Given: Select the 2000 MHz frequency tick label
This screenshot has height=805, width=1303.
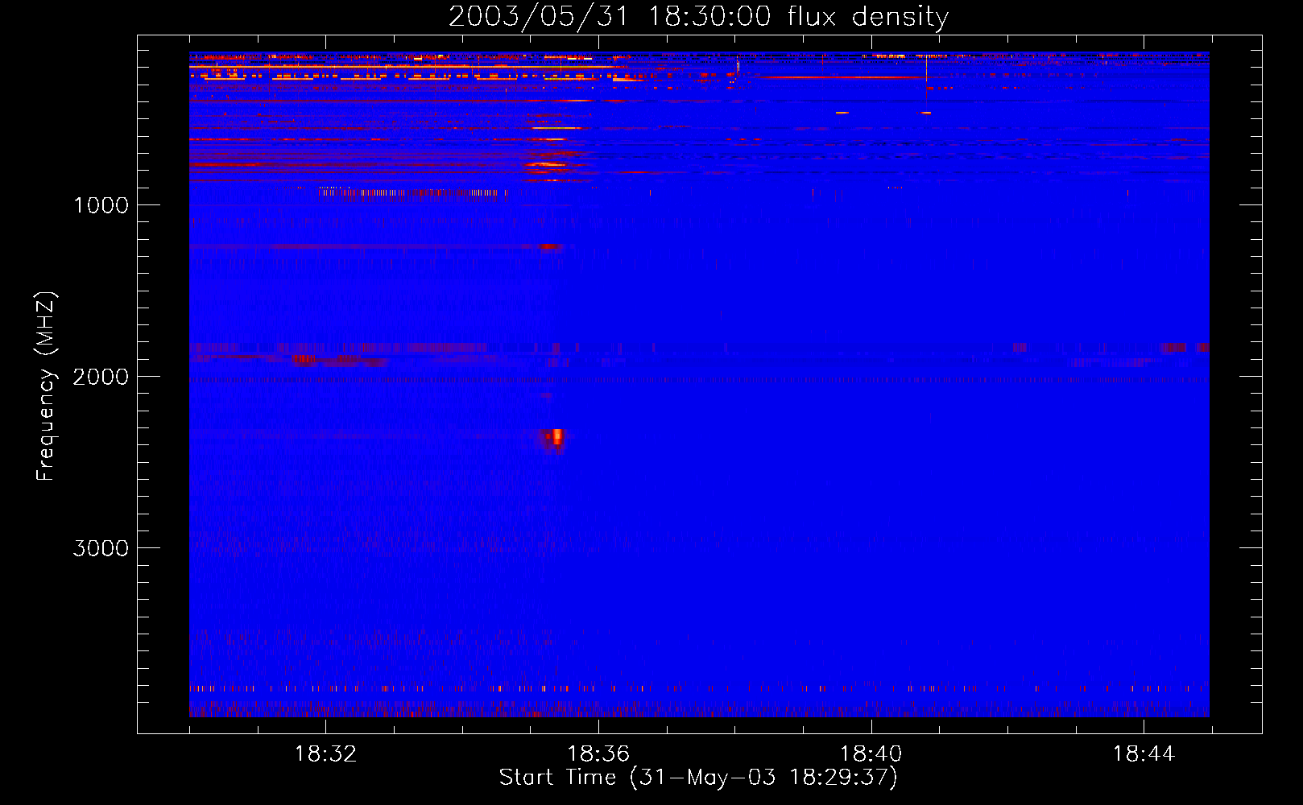Looking at the screenshot, I should [x=101, y=377].
